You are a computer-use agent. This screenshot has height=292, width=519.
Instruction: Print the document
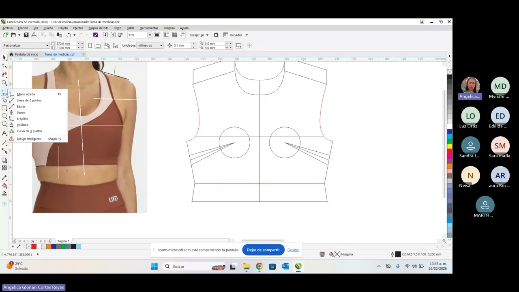(x=34, y=35)
